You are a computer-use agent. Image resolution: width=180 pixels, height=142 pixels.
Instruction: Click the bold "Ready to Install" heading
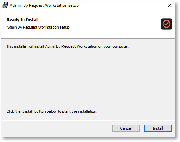click(x=23, y=20)
